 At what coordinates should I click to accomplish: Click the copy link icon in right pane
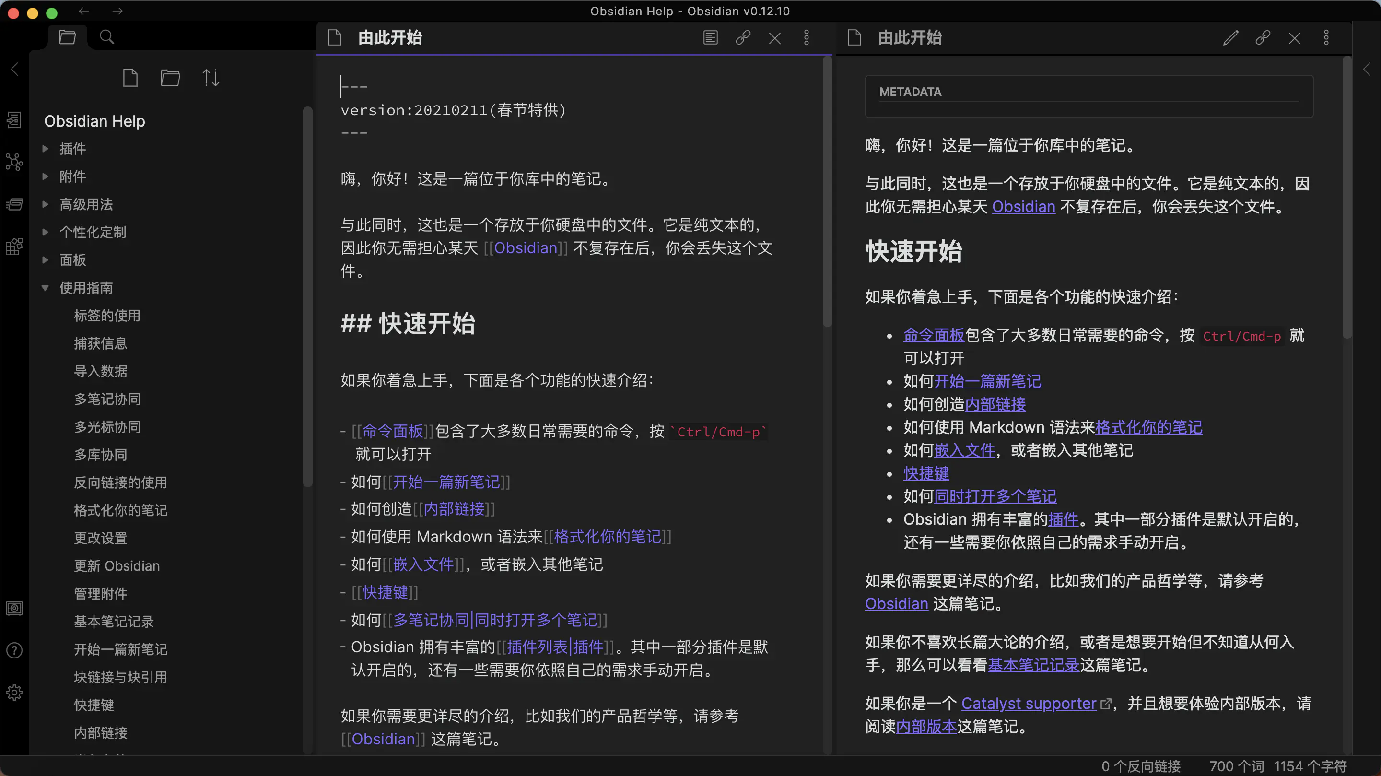1263,38
